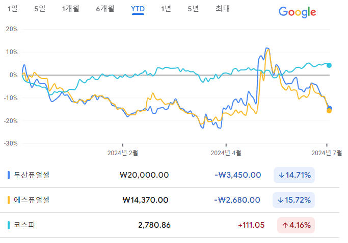Click the 15.72% down change badge
The width and height of the screenshot is (348, 243).
click(293, 200)
